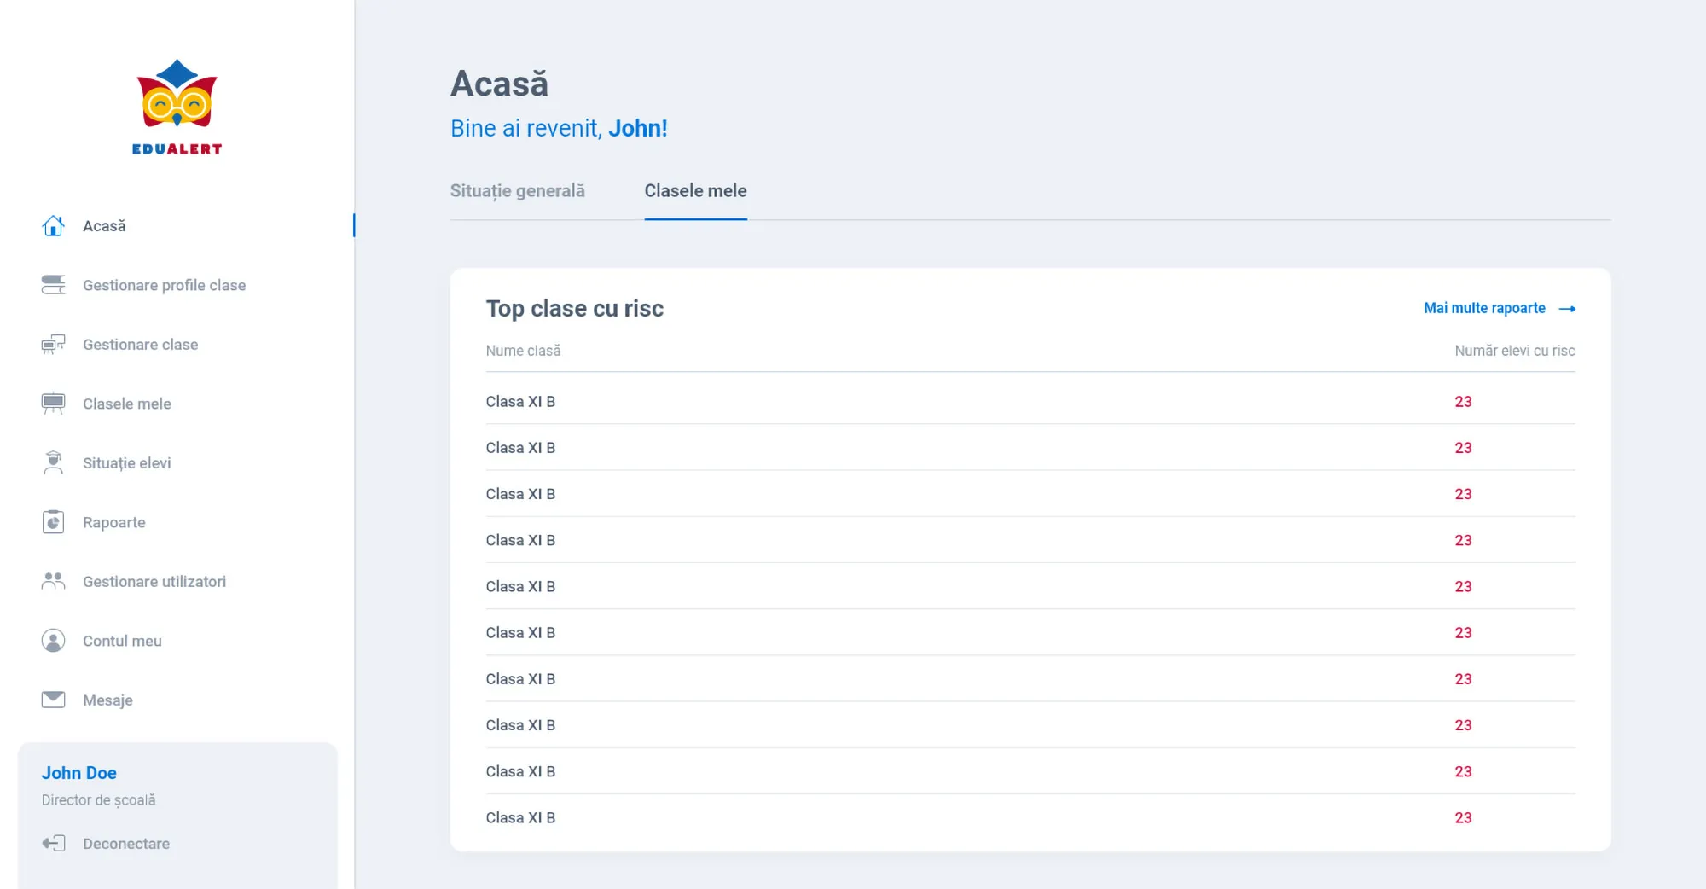The image size is (1706, 889).
Task: Click the Contul meu profile icon
Action: [x=53, y=641]
